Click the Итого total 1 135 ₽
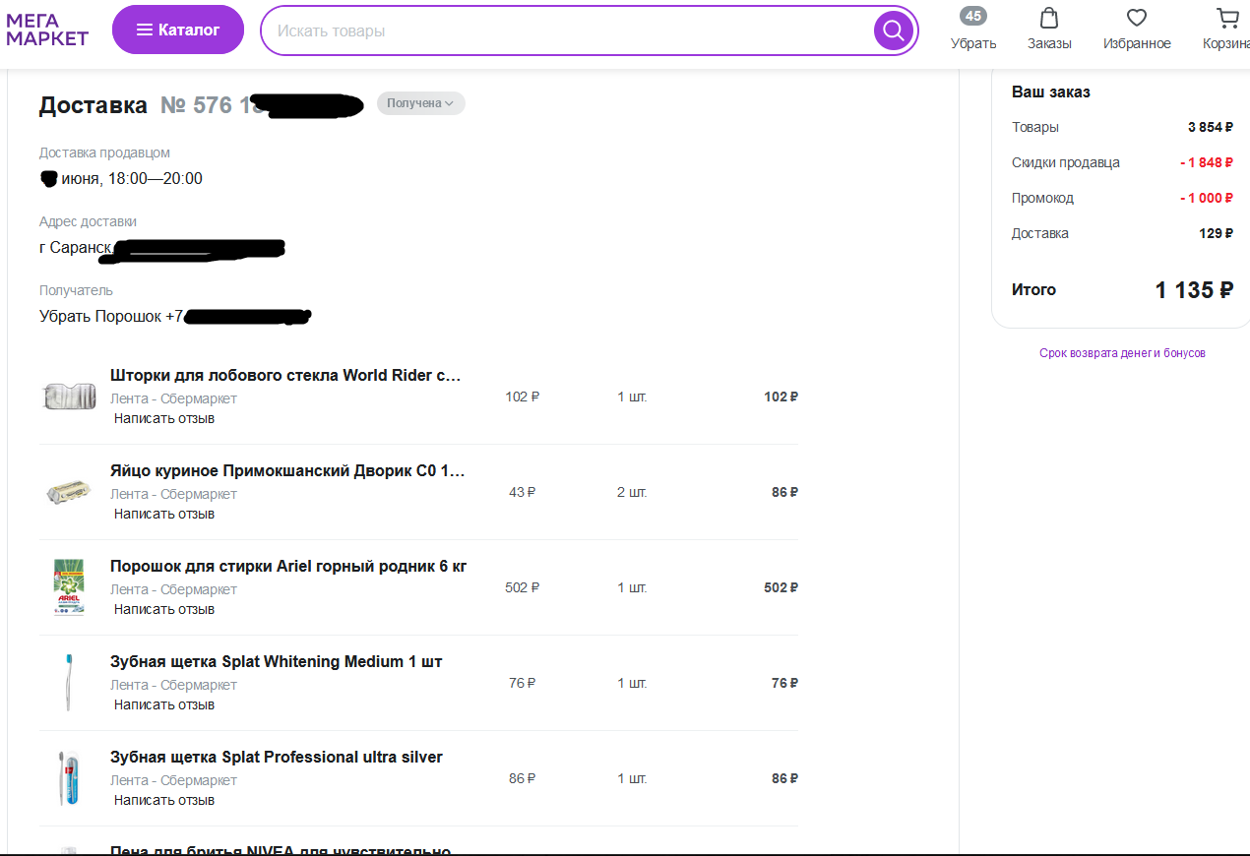 tap(1194, 289)
